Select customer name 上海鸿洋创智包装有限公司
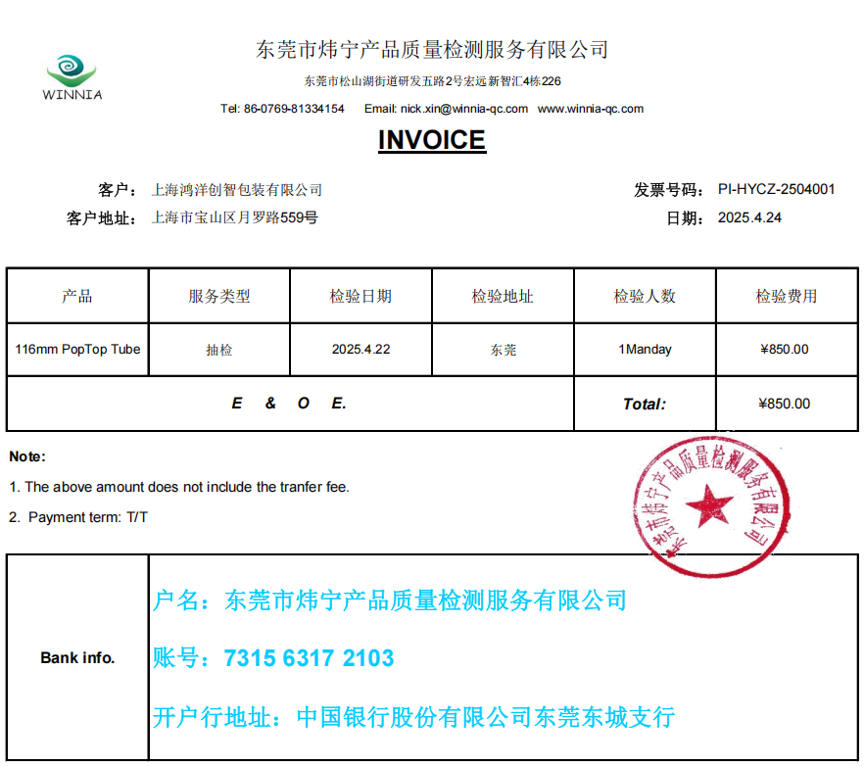This screenshot has height=766, width=864. coord(237,190)
